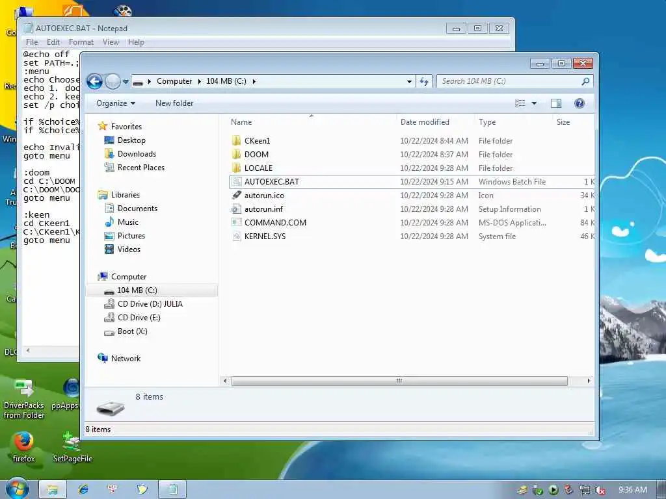
Task: Sort files by Name column header
Action: (x=241, y=122)
